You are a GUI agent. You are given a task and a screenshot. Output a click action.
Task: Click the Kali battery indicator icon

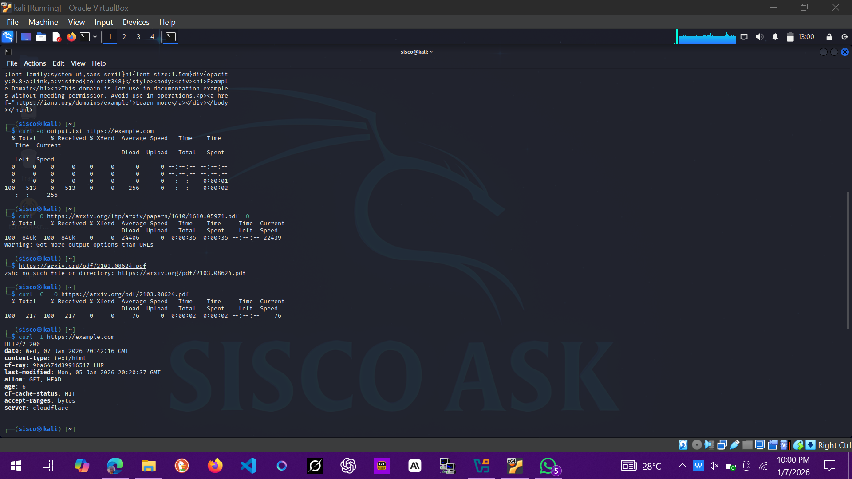pyautogui.click(x=790, y=37)
